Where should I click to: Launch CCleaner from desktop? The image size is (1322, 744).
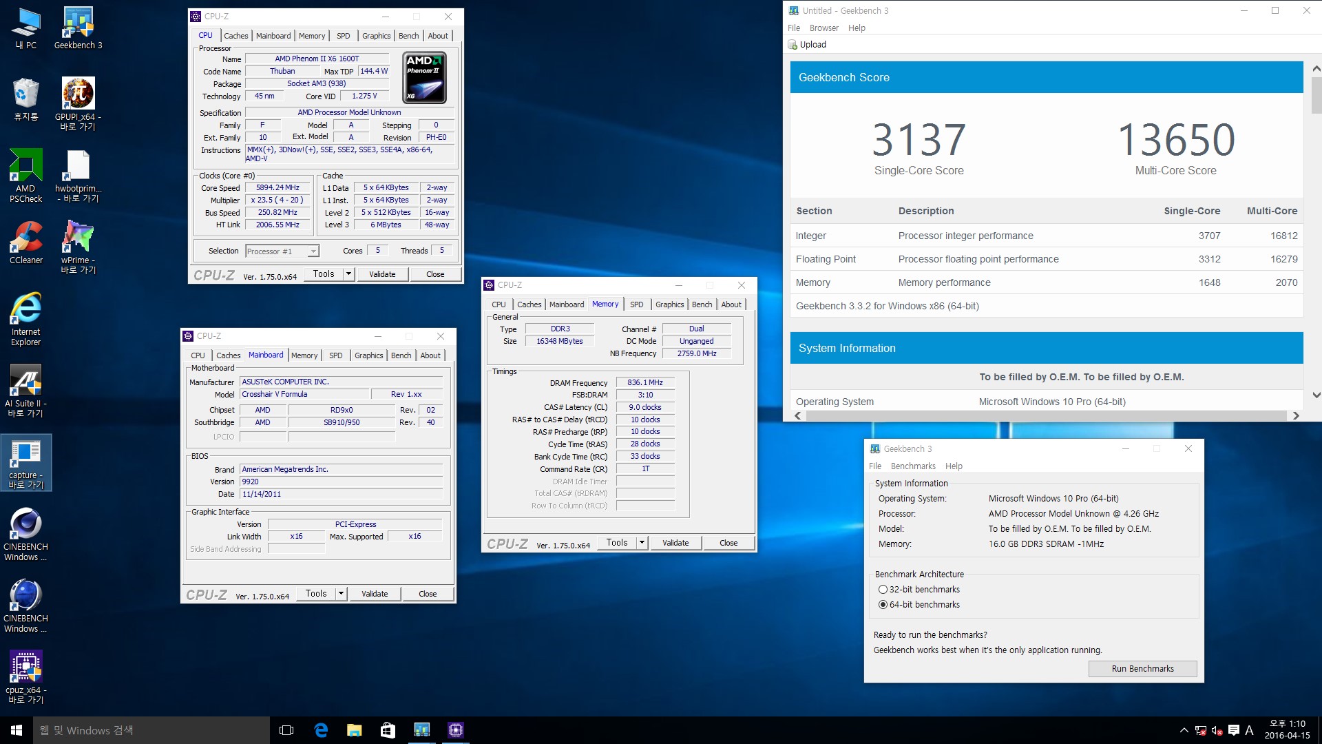tap(26, 242)
